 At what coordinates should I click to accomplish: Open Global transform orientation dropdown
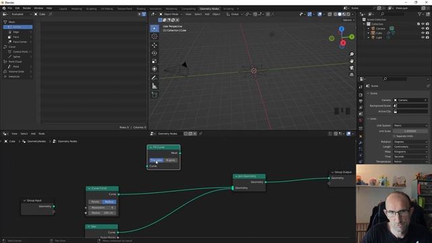click(x=234, y=14)
